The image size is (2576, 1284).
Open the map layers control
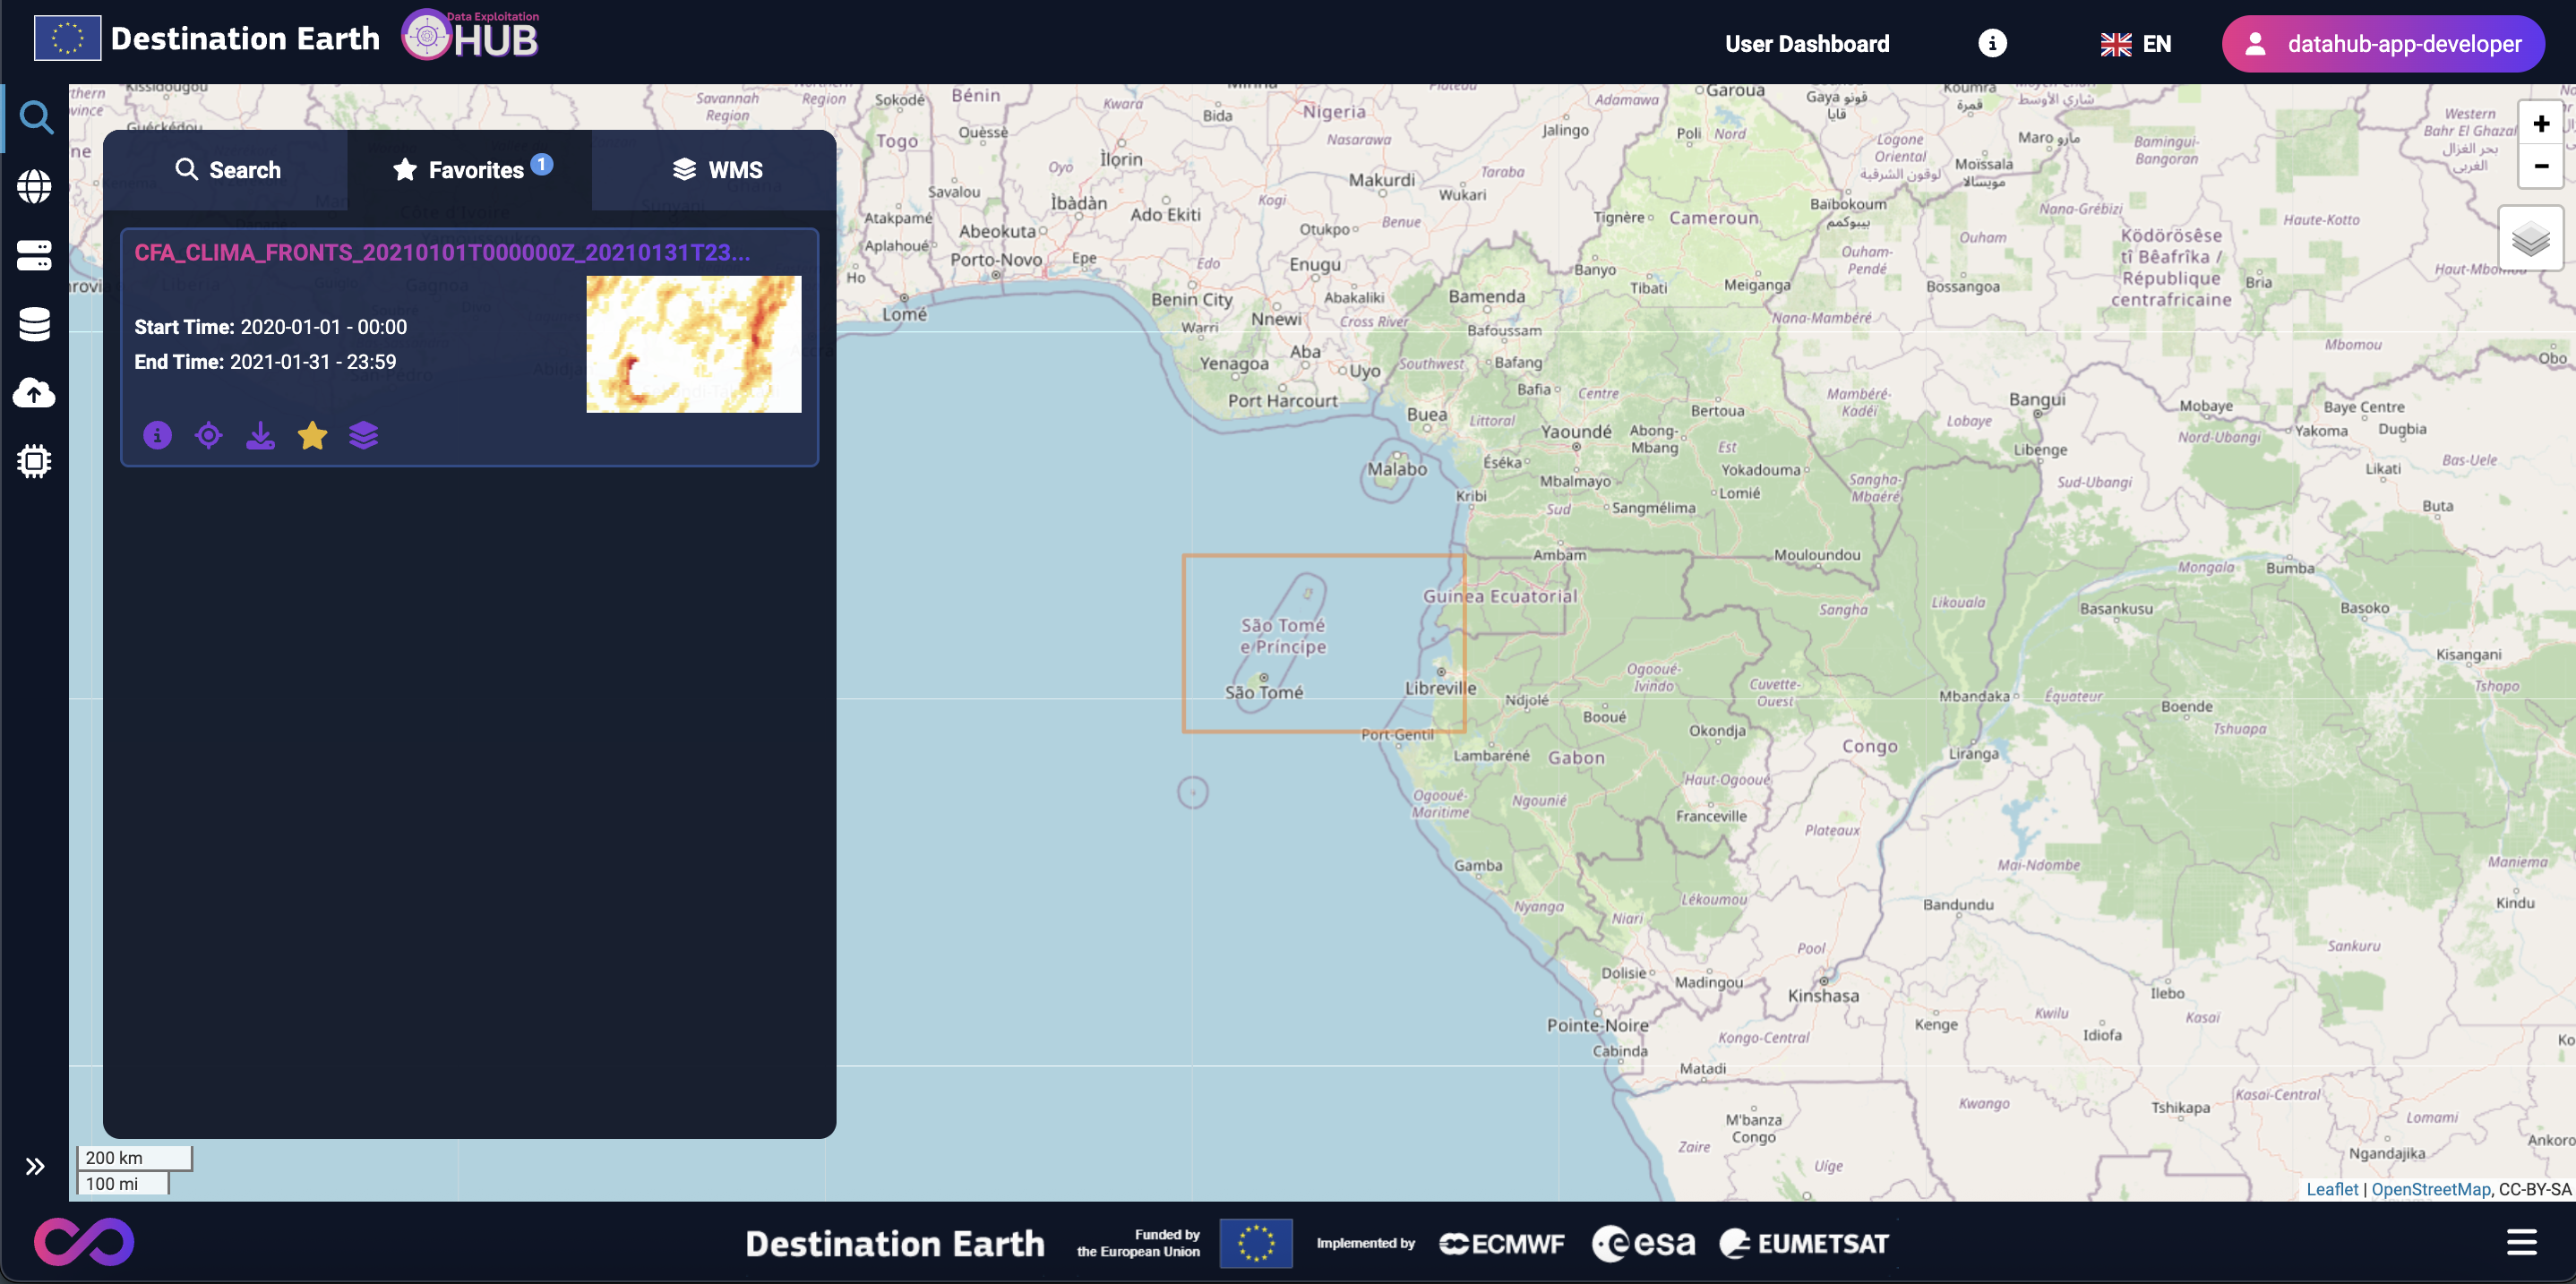coord(2531,239)
